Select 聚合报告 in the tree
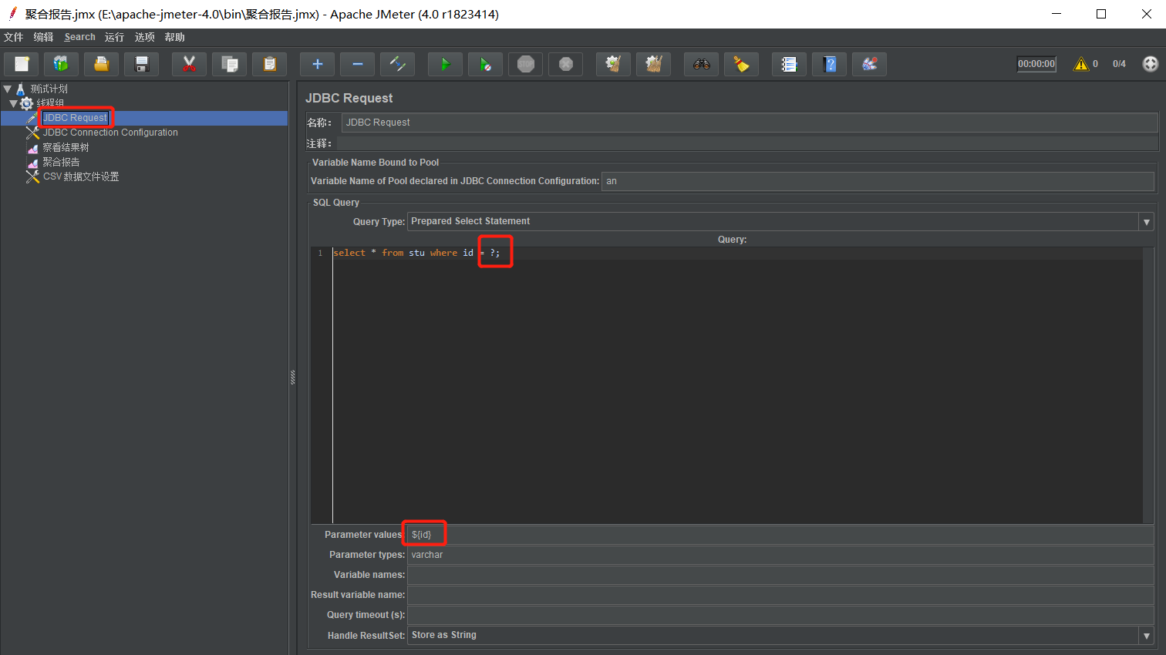 coord(61,162)
